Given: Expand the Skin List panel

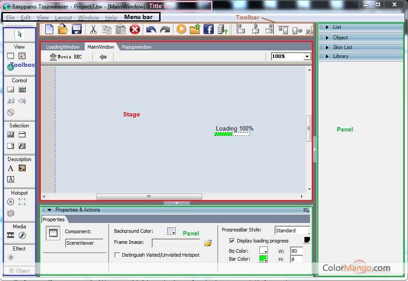Looking at the screenshot, I should pos(342,47).
